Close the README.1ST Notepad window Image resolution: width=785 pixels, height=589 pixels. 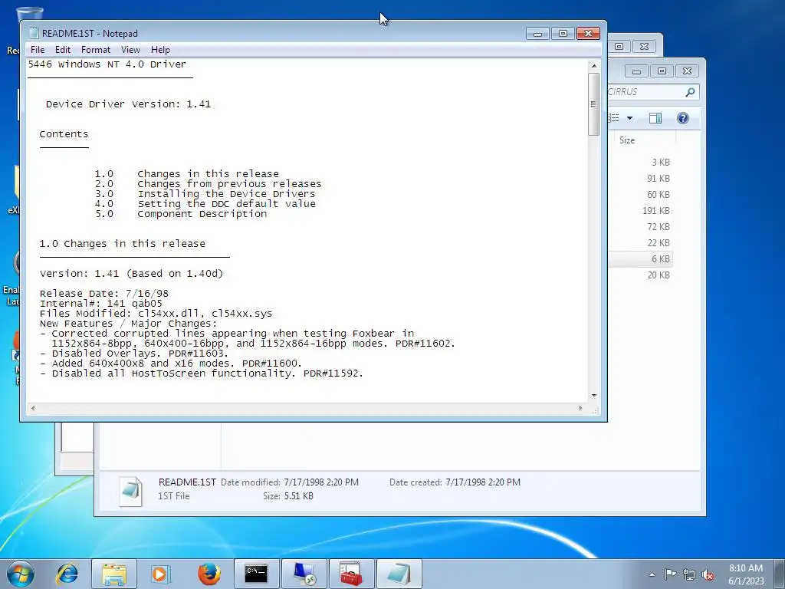pos(588,34)
